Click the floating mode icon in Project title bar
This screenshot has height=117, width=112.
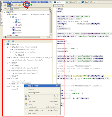pyautogui.click(x=37, y=2)
